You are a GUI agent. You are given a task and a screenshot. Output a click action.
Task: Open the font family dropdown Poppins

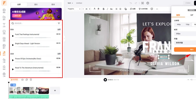click(x=74, y=9)
